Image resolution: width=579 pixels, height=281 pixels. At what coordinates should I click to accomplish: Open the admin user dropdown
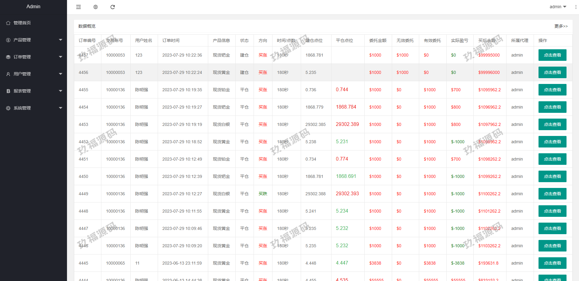pyautogui.click(x=557, y=7)
